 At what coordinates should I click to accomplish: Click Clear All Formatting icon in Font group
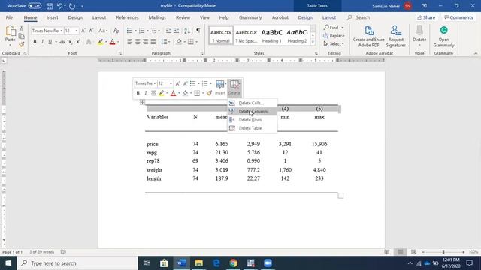116,31
